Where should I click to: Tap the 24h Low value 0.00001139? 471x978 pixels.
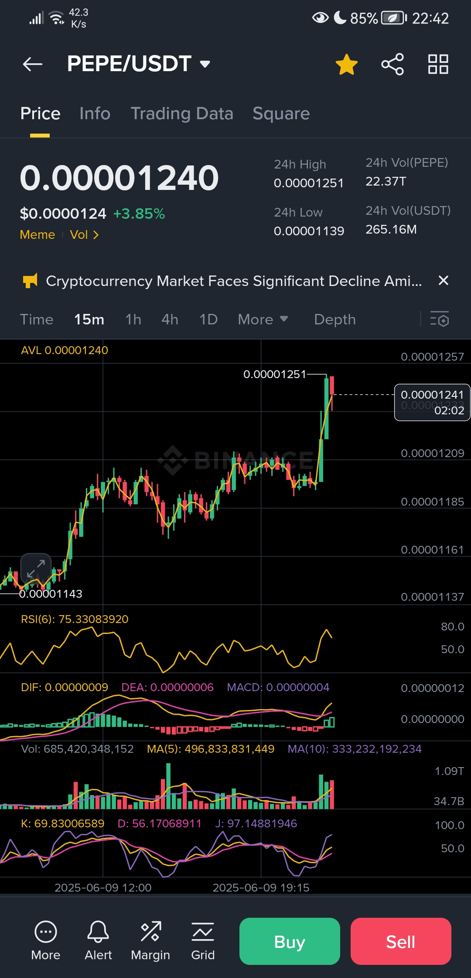309,231
